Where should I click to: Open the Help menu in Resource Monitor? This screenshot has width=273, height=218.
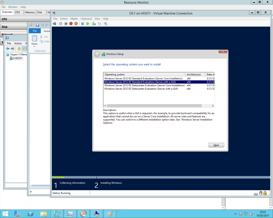click(x=23, y=7)
